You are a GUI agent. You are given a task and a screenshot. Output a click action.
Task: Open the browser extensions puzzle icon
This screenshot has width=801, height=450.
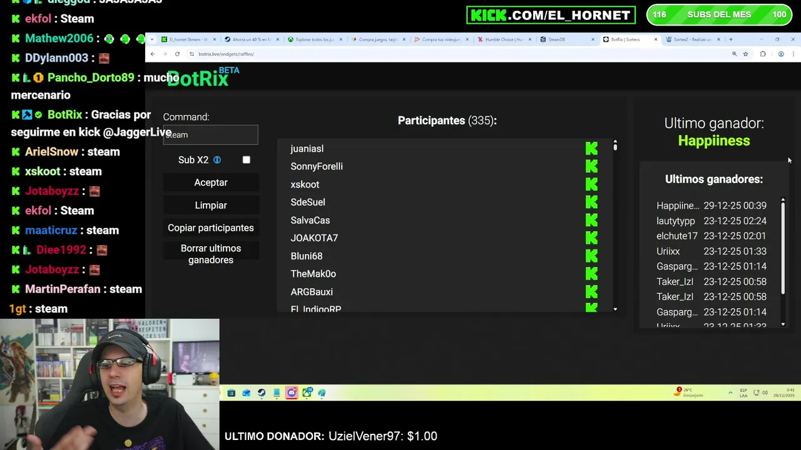(763, 54)
